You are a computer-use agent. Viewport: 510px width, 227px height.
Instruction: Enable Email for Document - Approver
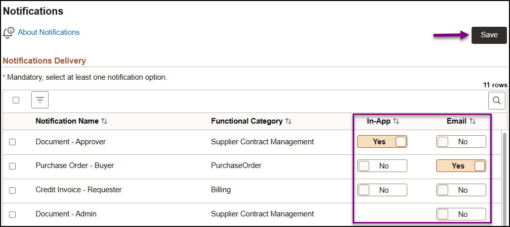[461, 142]
